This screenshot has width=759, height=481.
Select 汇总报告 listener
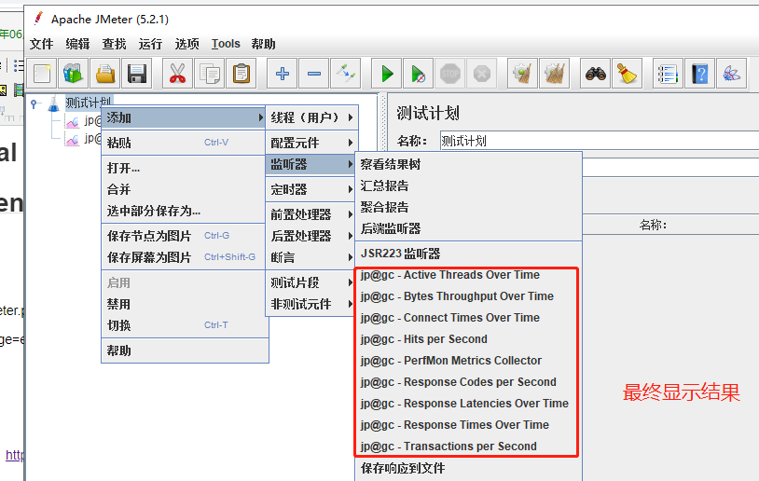pos(469,186)
